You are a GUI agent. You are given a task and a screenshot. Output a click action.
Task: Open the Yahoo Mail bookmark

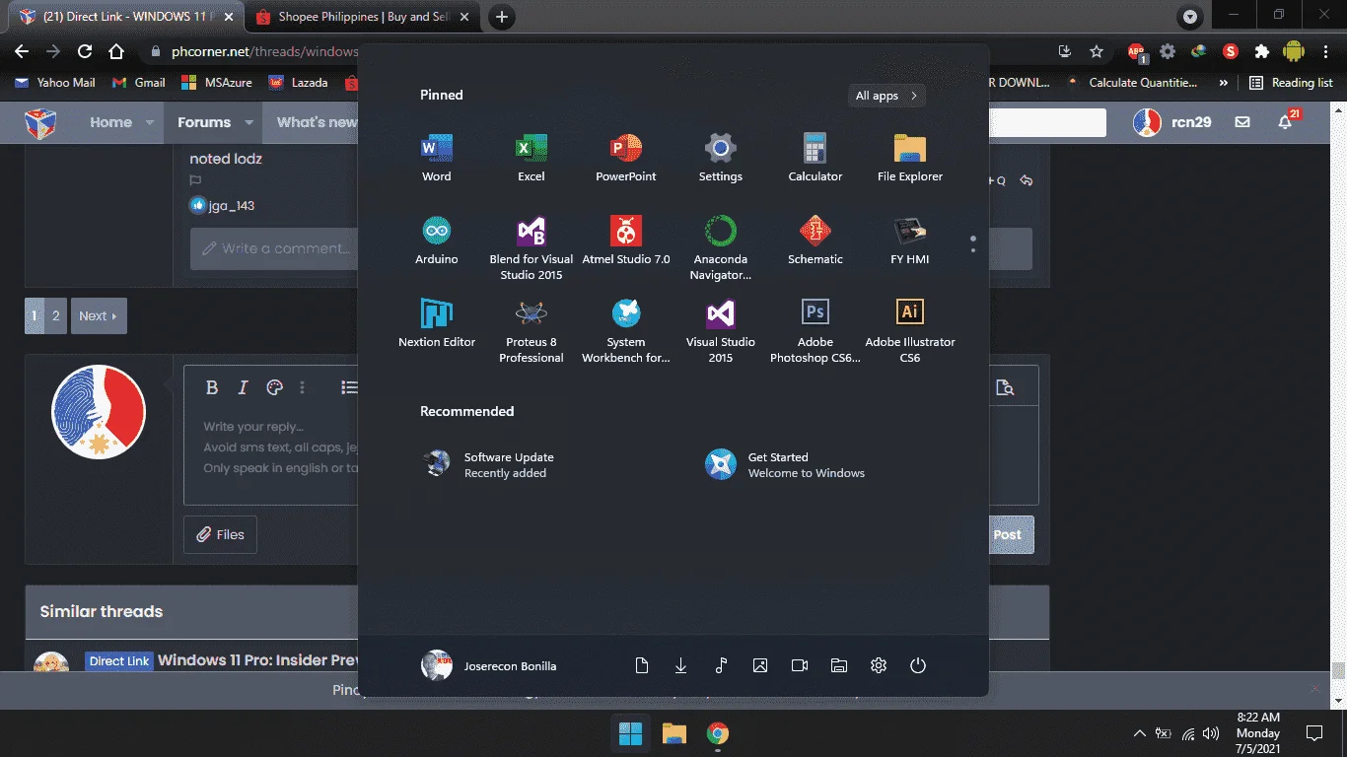[55, 83]
